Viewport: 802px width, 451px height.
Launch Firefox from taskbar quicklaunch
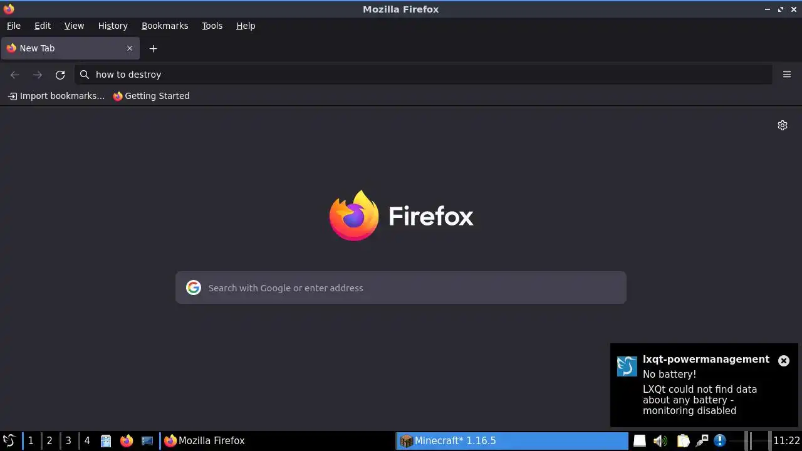[x=127, y=441]
